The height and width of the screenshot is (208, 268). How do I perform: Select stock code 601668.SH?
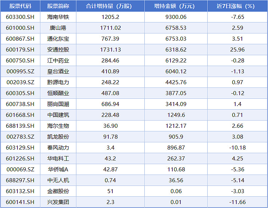[20, 115]
